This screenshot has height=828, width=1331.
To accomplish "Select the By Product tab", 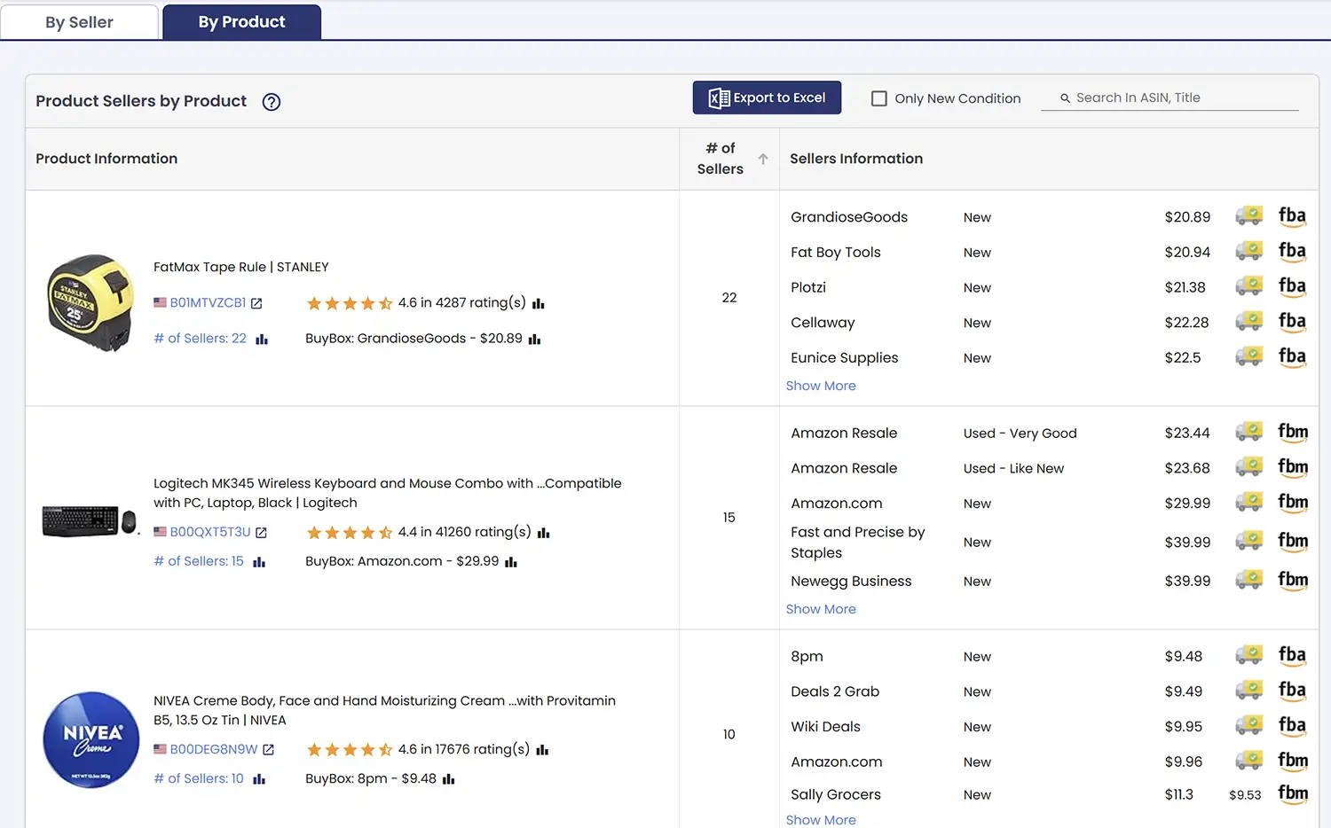I will click(241, 21).
